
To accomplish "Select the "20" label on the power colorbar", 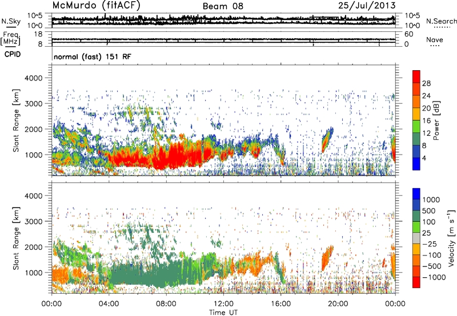I will 426,108.
